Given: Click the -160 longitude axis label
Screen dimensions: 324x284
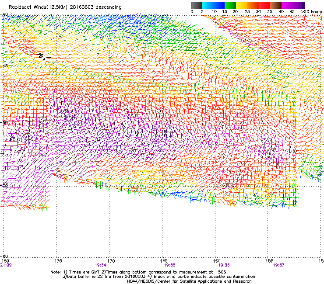Looking at the screenshot, I should pyautogui.click(x=215, y=261).
